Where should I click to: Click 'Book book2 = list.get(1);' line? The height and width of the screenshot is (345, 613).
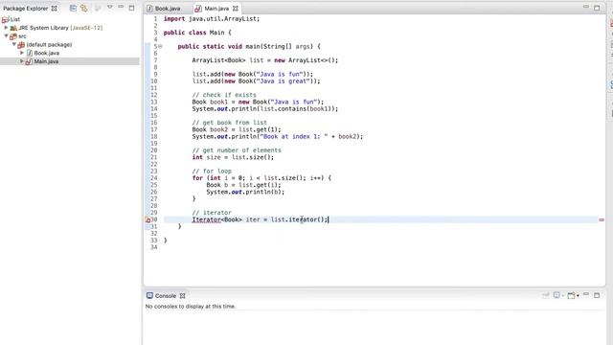tap(237, 129)
